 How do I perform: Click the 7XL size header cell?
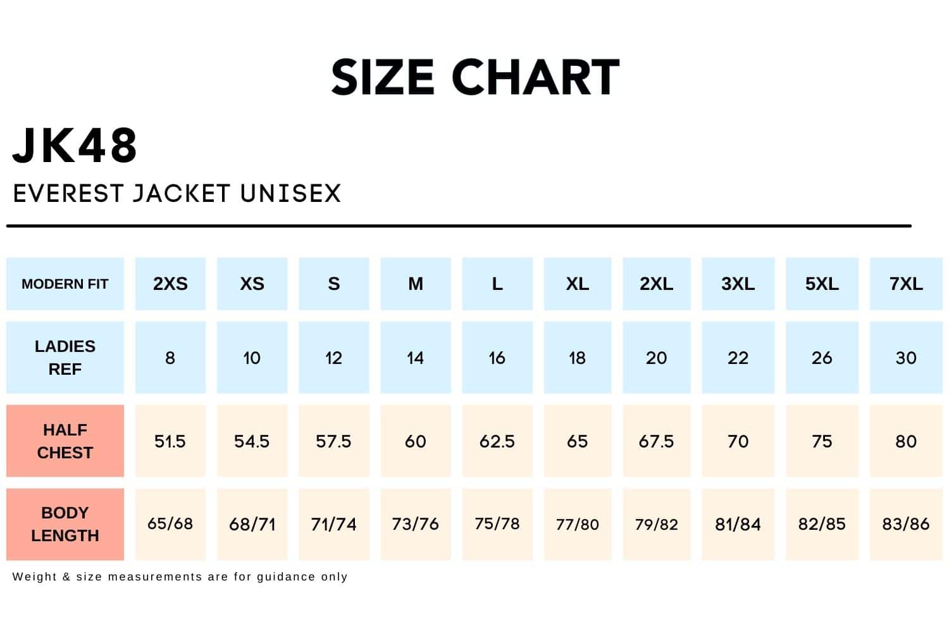pos(906,284)
